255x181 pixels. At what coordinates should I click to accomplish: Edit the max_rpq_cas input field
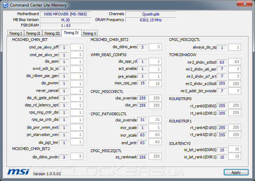click(155, 83)
